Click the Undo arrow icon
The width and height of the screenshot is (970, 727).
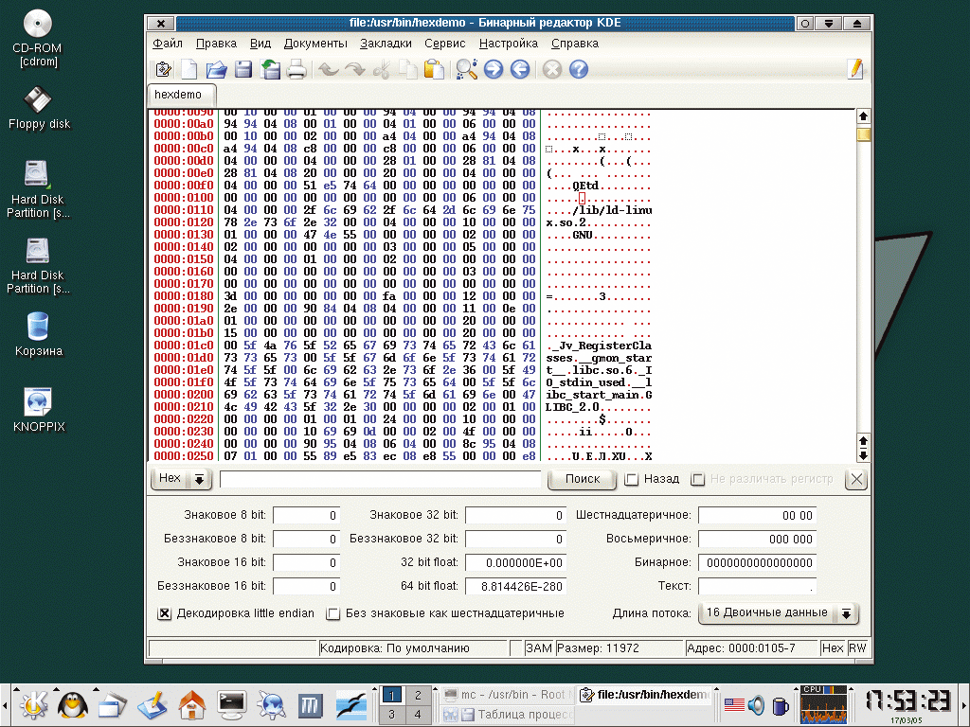pos(328,69)
